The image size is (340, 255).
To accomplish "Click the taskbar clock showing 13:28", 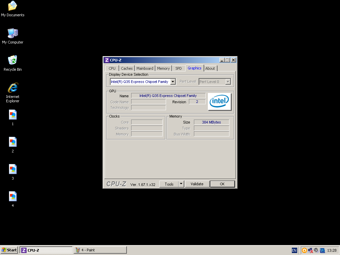I will tap(332, 250).
